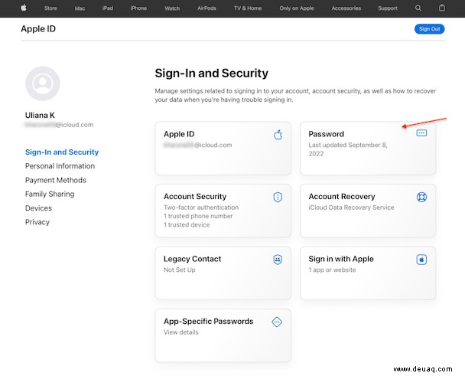Open the Password card title
465x376 pixels.
point(327,134)
